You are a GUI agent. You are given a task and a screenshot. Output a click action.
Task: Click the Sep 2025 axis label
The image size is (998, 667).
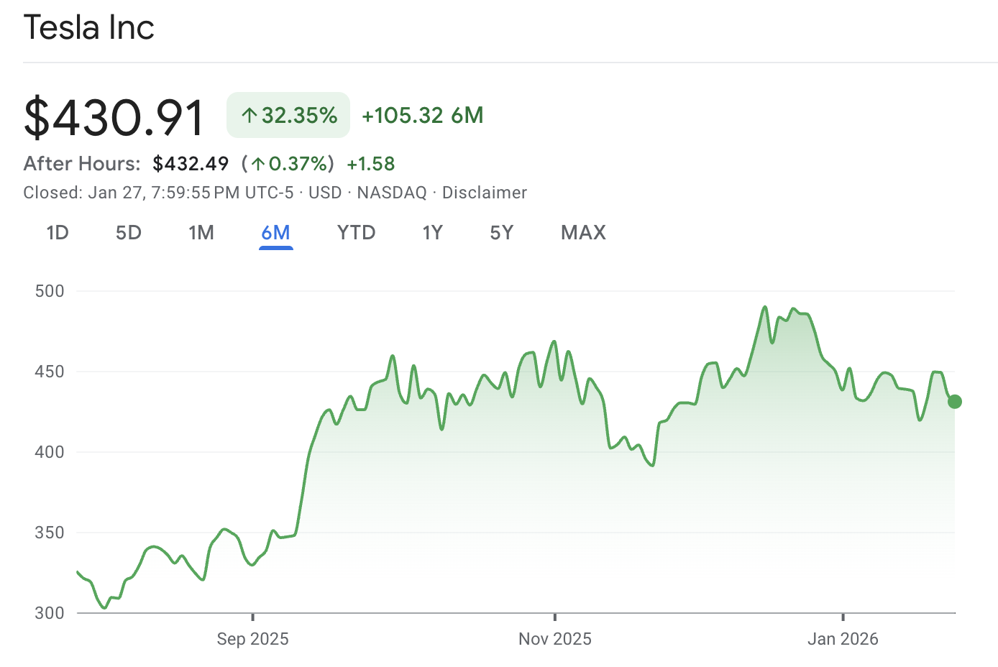(252, 638)
